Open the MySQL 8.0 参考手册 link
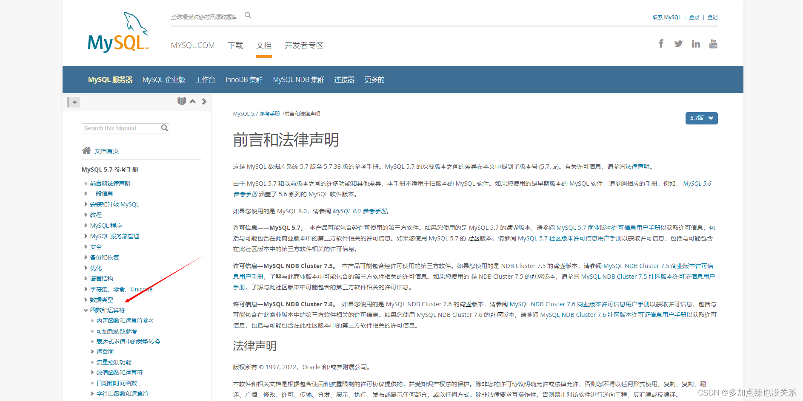This screenshot has height=401, width=803. (x=360, y=211)
